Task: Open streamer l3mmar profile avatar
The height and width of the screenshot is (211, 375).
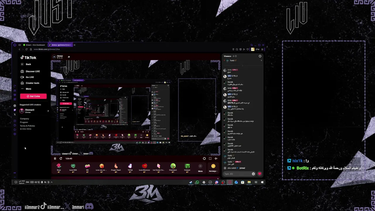Action: 54,57
